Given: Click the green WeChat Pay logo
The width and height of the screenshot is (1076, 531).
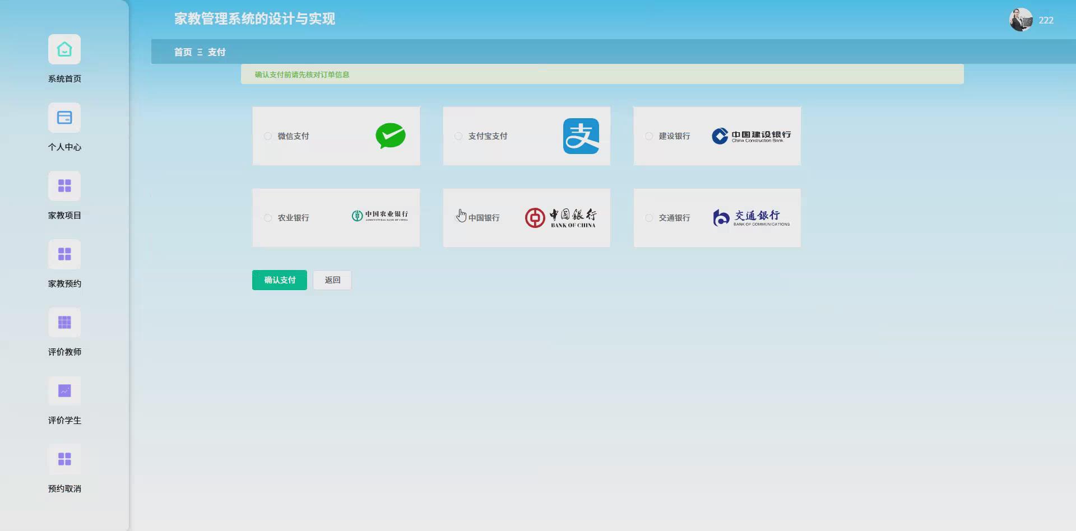Looking at the screenshot, I should [391, 136].
